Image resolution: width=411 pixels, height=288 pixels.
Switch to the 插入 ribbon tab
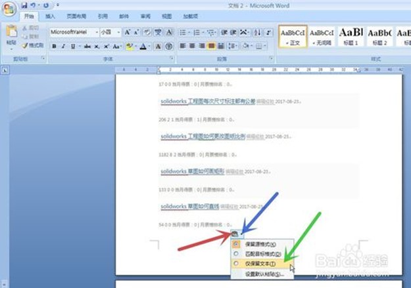click(x=51, y=16)
